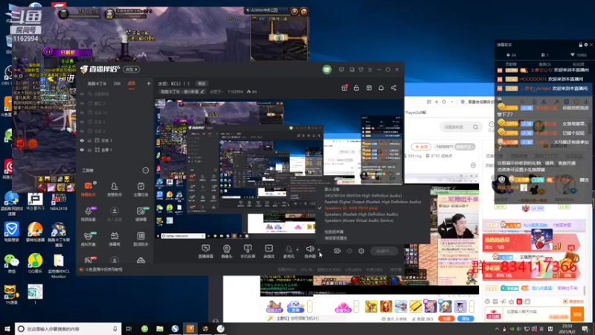Expand the 水饺子 category dropdown
Image resolution: width=595 pixels, height=335 pixels.
[216, 92]
